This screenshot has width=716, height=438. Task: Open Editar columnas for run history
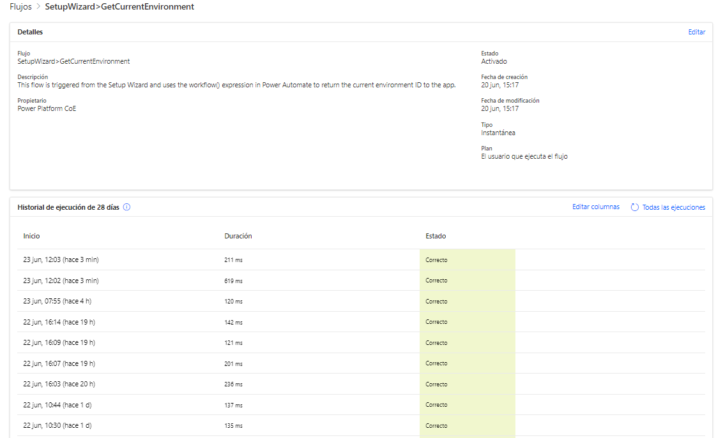(595, 207)
